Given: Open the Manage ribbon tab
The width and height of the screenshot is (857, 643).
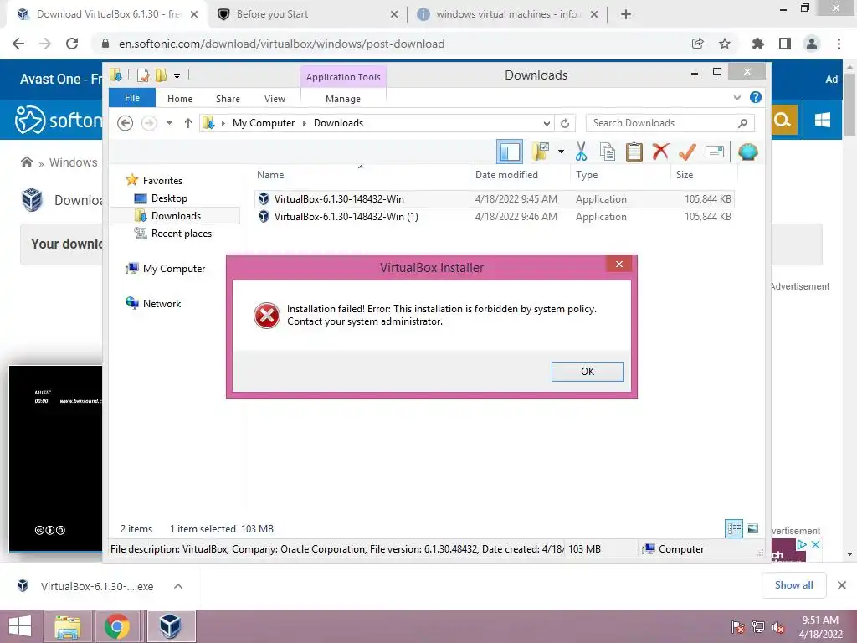Looking at the screenshot, I should [x=342, y=99].
